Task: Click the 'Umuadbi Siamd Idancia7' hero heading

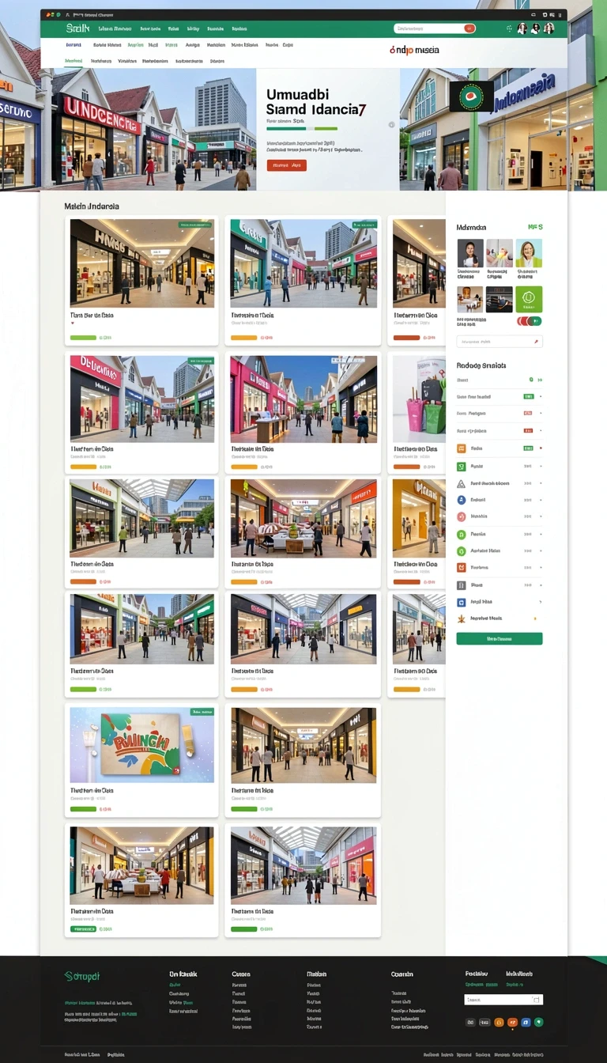Action: pyautogui.click(x=315, y=101)
